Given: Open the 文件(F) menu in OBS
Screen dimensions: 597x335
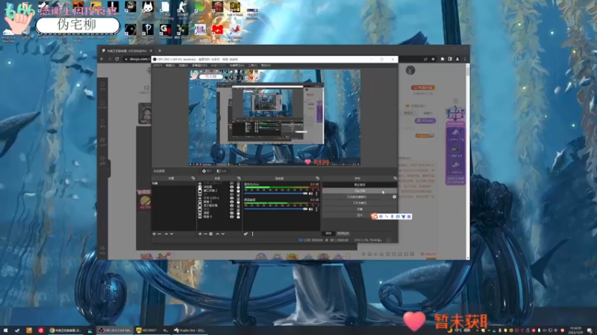Looking at the screenshot, I should 157,66.
